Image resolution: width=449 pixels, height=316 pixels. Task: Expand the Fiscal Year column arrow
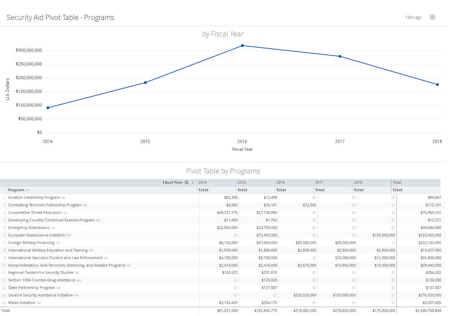point(193,182)
